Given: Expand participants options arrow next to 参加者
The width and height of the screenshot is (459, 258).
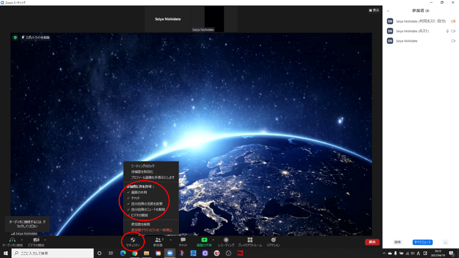Looking at the screenshot, I should 171,240.
